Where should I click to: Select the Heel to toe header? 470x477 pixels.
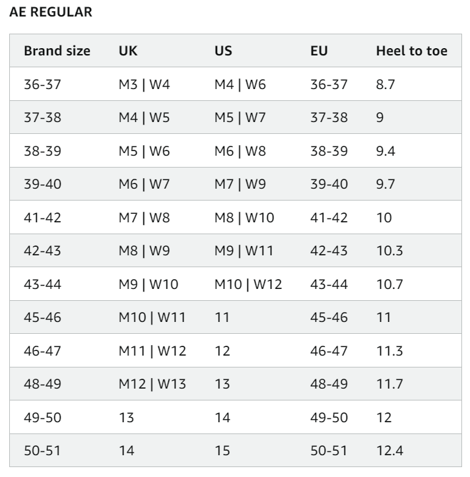411,51
